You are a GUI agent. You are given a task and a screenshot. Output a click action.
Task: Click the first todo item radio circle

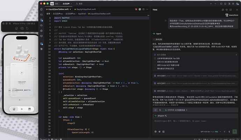[155, 59]
